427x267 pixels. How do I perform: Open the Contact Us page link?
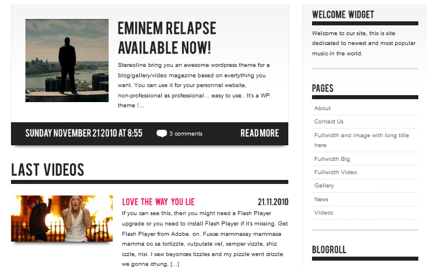[329, 122]
